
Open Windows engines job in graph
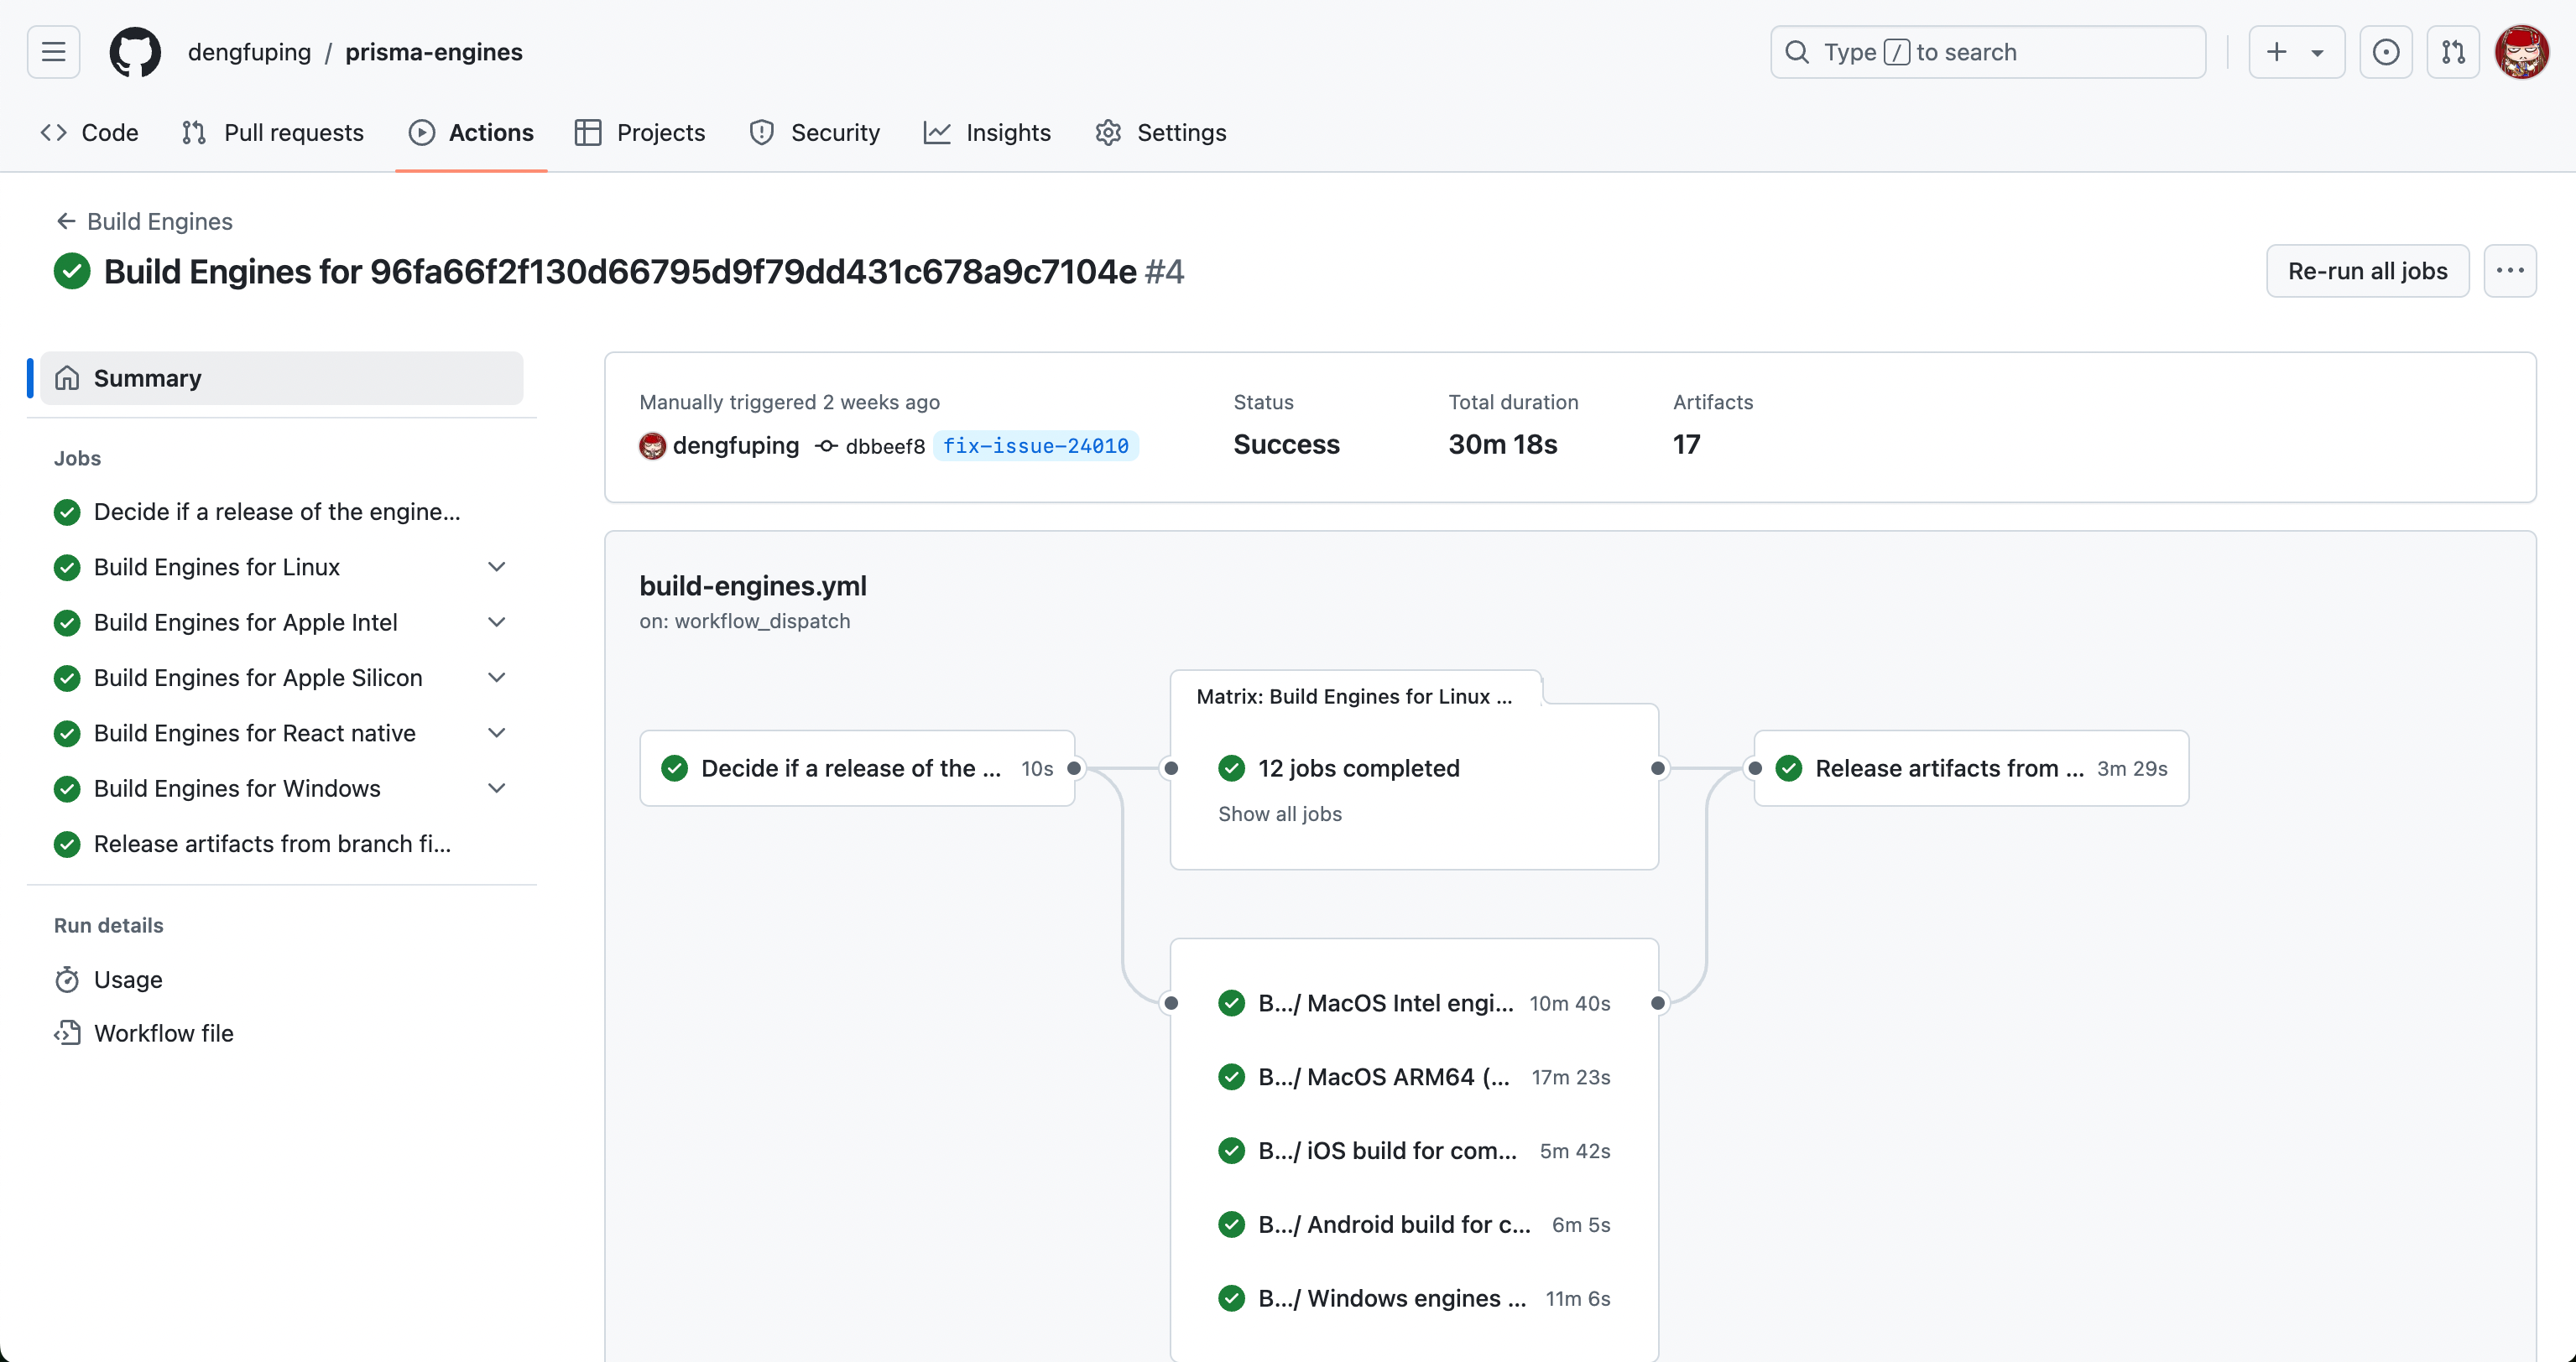point(1414,1298)
